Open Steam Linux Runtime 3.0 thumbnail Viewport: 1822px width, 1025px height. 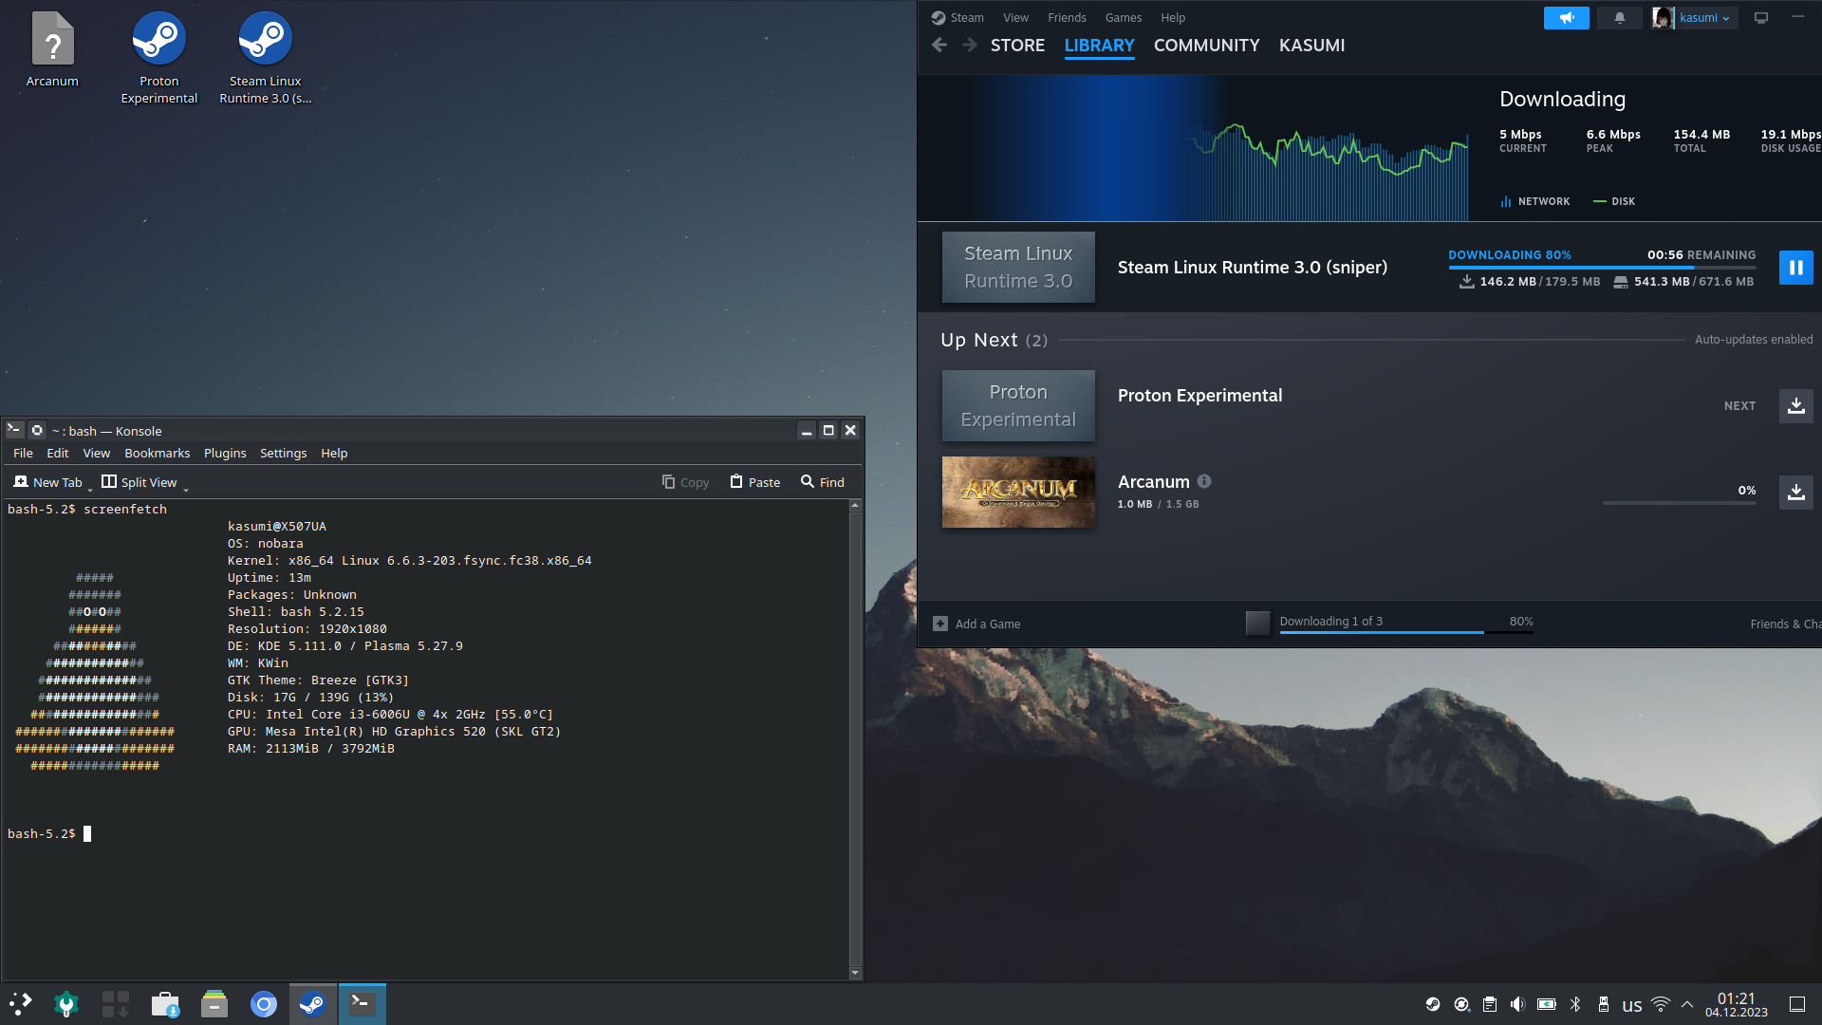click(1018, 268)
